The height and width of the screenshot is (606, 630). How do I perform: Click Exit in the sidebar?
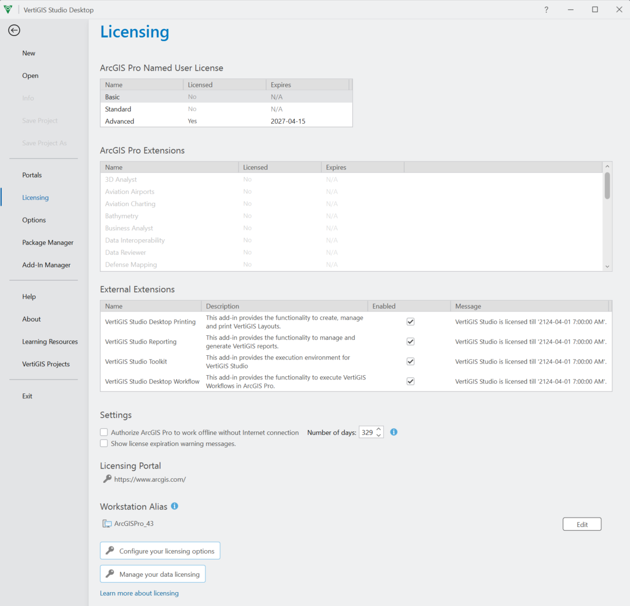(x=27, y=396)
